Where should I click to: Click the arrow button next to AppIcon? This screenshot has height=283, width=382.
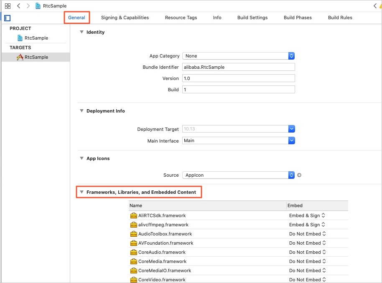pyautogui.click(x=299, y=175)
